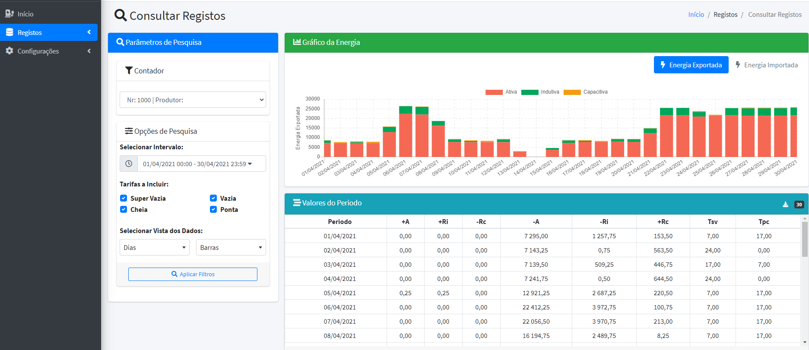Click the funnel icon next to Contador
The width and height of the screenshot is (809, 350).
coord(129,71)
